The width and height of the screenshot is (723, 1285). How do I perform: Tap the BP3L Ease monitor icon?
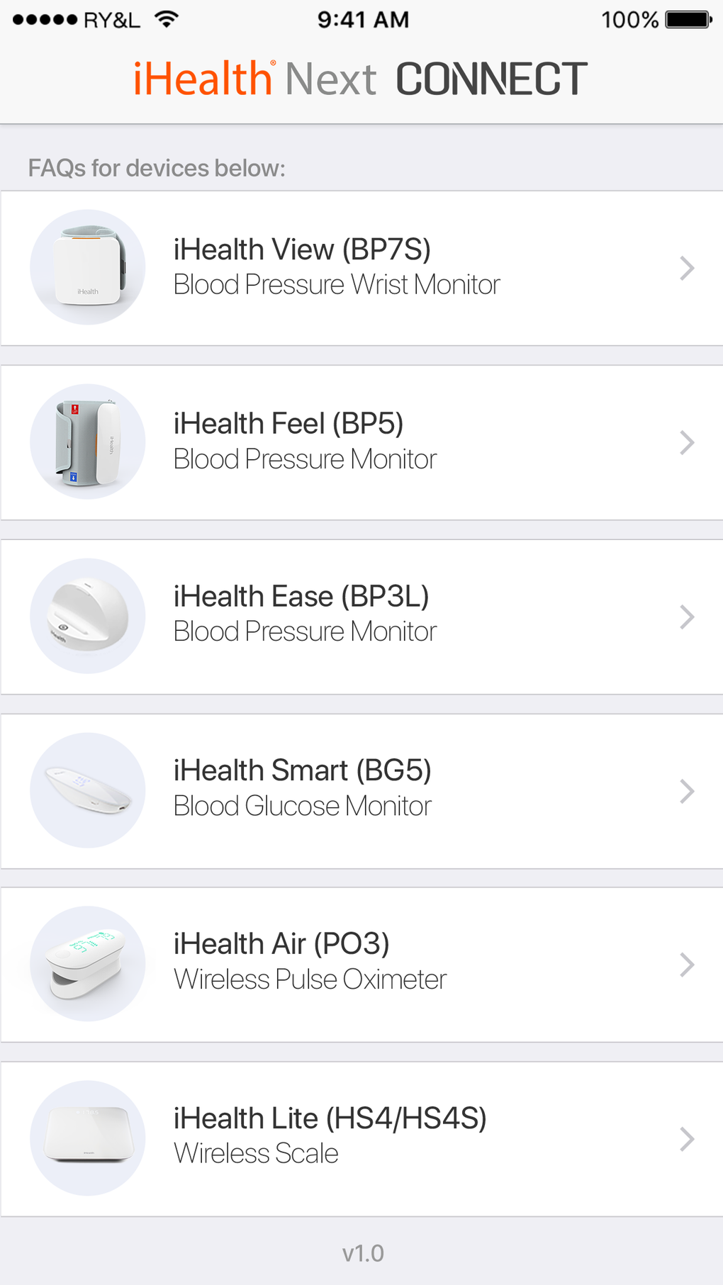coord(88,616)
